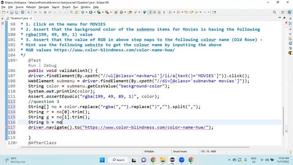Image resolution: width=293 pixels, height=165 pixels.
Task: Open File Explorer from taskbar
Action: tap(163, 160)
